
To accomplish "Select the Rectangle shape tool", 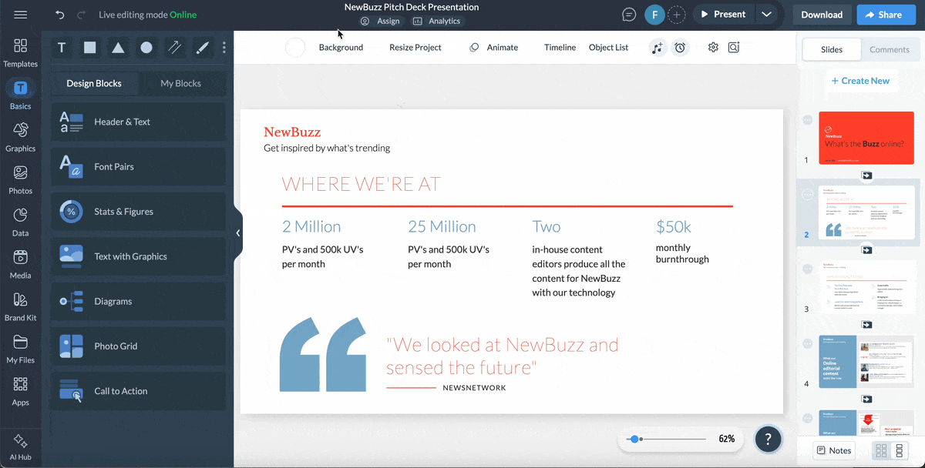I will [89, 47].
